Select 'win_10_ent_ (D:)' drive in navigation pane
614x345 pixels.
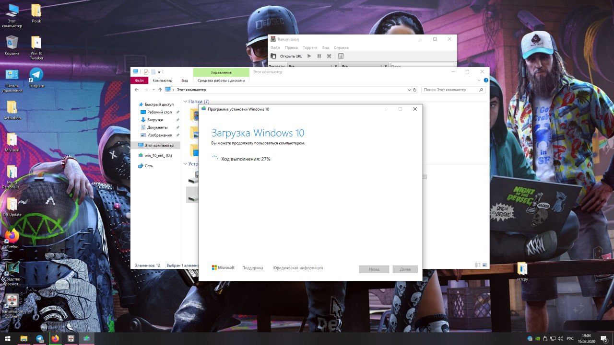click(x=155, y=156)
